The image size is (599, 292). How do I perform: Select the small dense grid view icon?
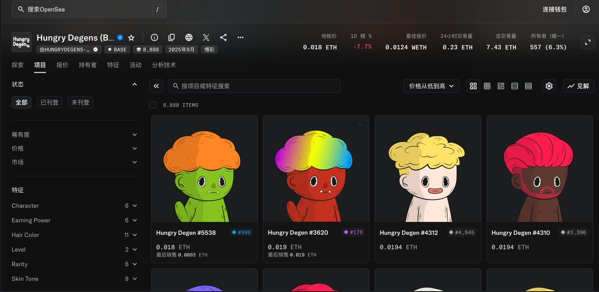(x=487, y=86)
